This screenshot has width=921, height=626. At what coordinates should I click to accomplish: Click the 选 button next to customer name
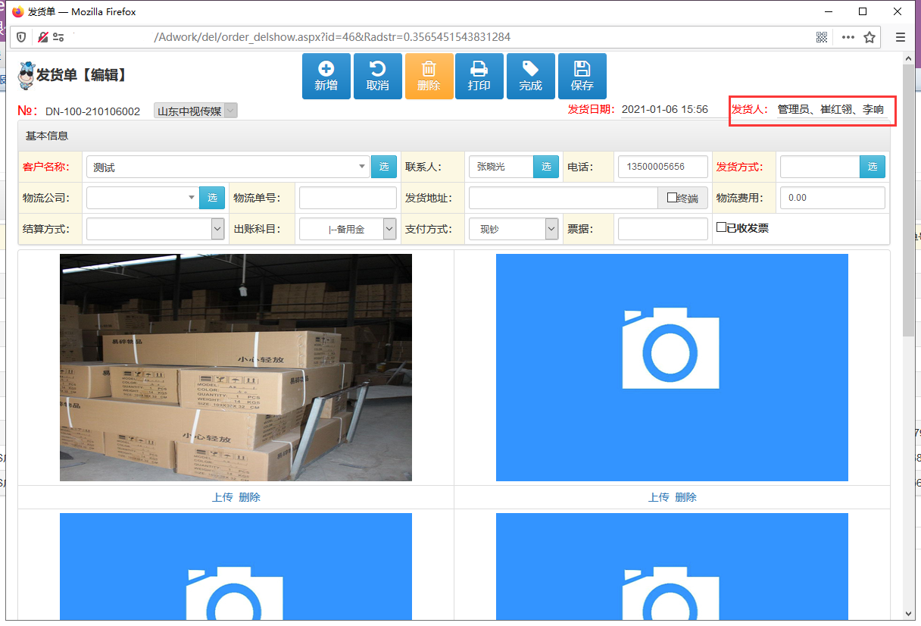384,167
